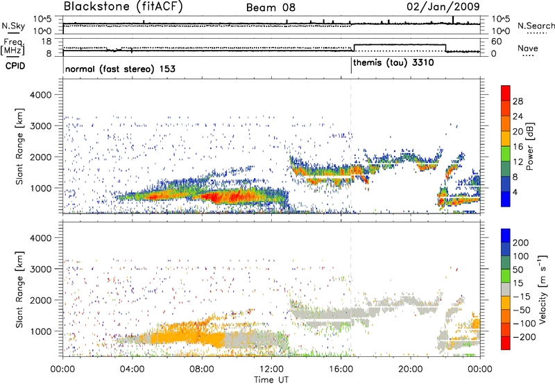Image resolution: width=555 pixels, height=384 pixels.
Task: Click the 'Freq. [MHz]' axis label
Action: 13,47
